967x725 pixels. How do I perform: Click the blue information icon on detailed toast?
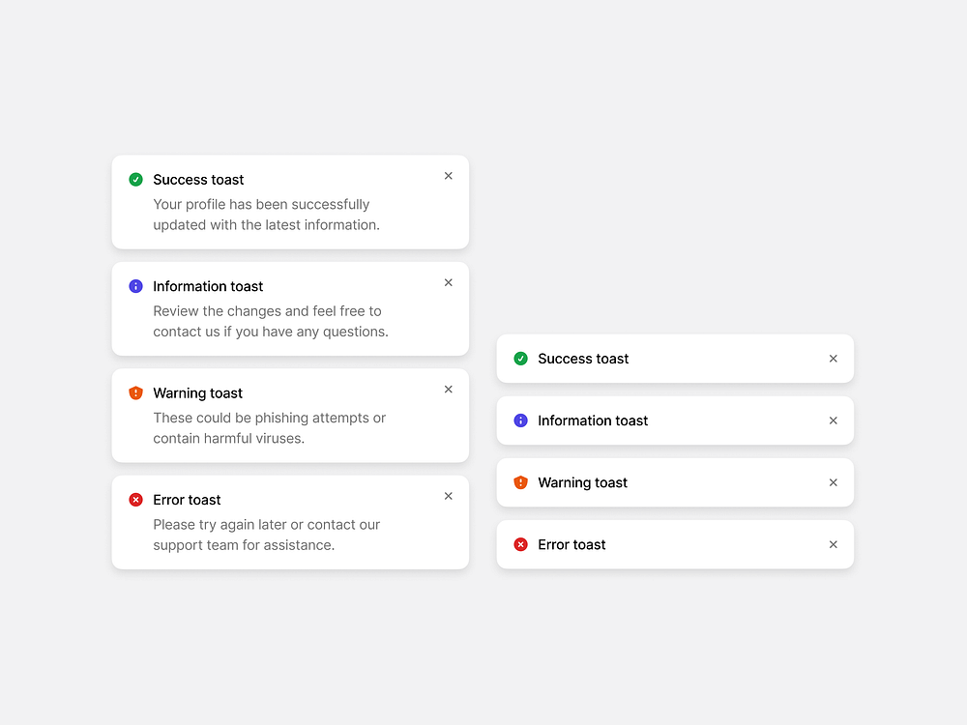pyautogui.click(x=135, y=286)
